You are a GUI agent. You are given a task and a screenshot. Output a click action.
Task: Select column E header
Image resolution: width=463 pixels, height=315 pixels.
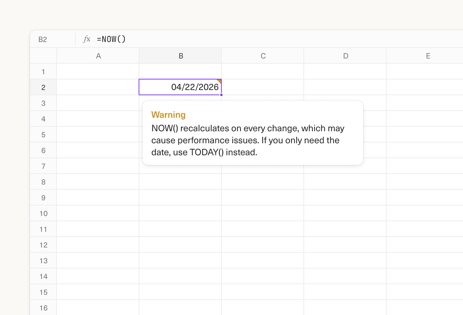coord(425,56)
